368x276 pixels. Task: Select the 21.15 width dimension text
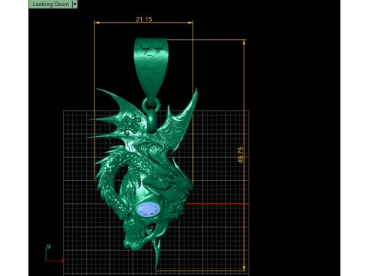point(144,19)
